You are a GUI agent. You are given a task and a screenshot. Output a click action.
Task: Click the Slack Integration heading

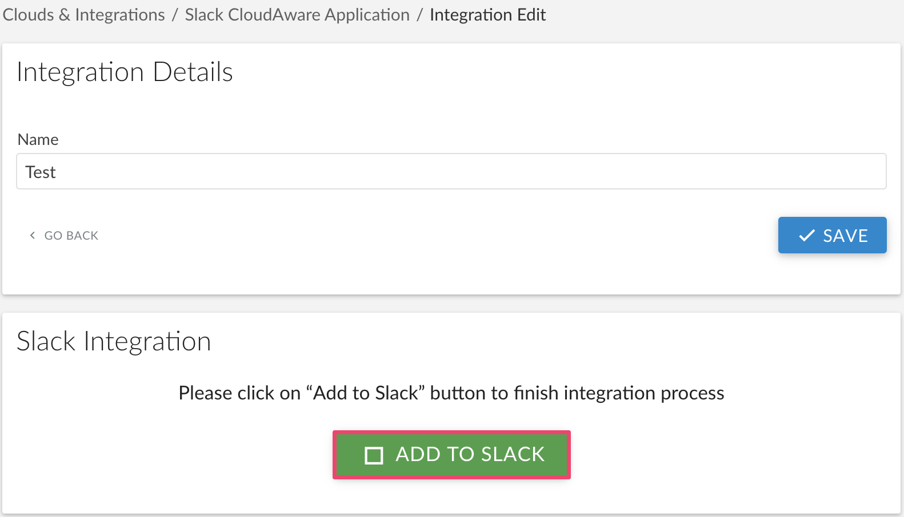[114, 342]
